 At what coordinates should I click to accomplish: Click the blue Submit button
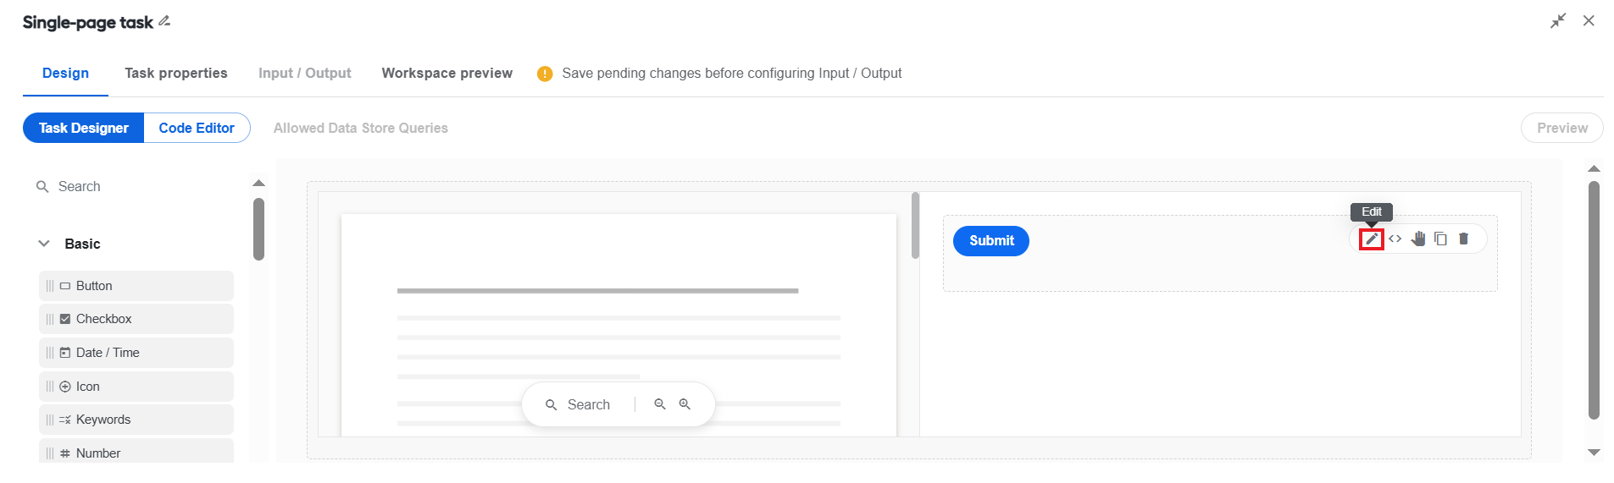(x=991, y=241)
